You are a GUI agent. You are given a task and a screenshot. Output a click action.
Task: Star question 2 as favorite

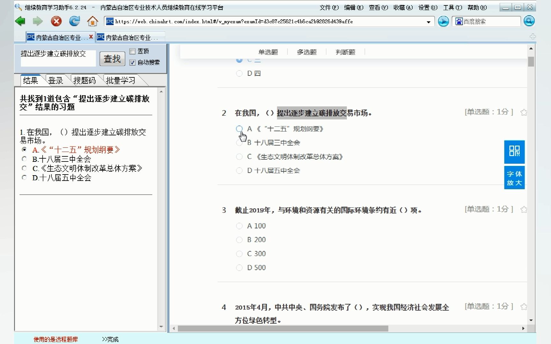click(x=524, y=112)
